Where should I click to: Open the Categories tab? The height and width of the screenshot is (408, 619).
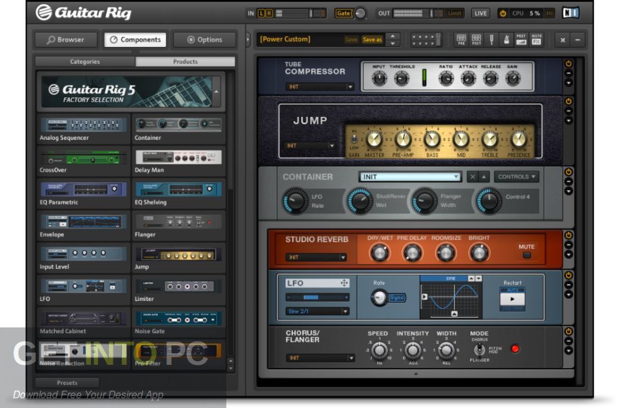(x=84, y=61)
